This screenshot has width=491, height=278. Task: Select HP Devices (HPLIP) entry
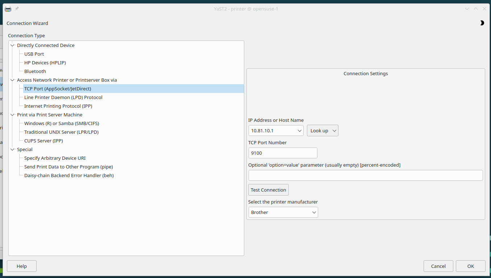pos(45,63)
